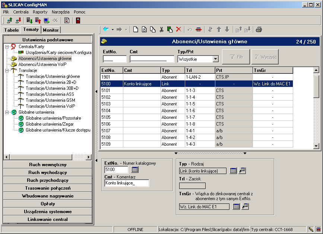Click the ExtNo filter input field
This screenshot has height=234, width=323.
pyautogui.click(x=115, y=59)
